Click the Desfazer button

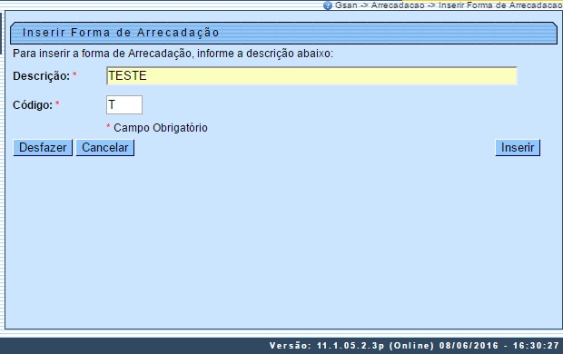pyautogui.click(x=43, y=148)
